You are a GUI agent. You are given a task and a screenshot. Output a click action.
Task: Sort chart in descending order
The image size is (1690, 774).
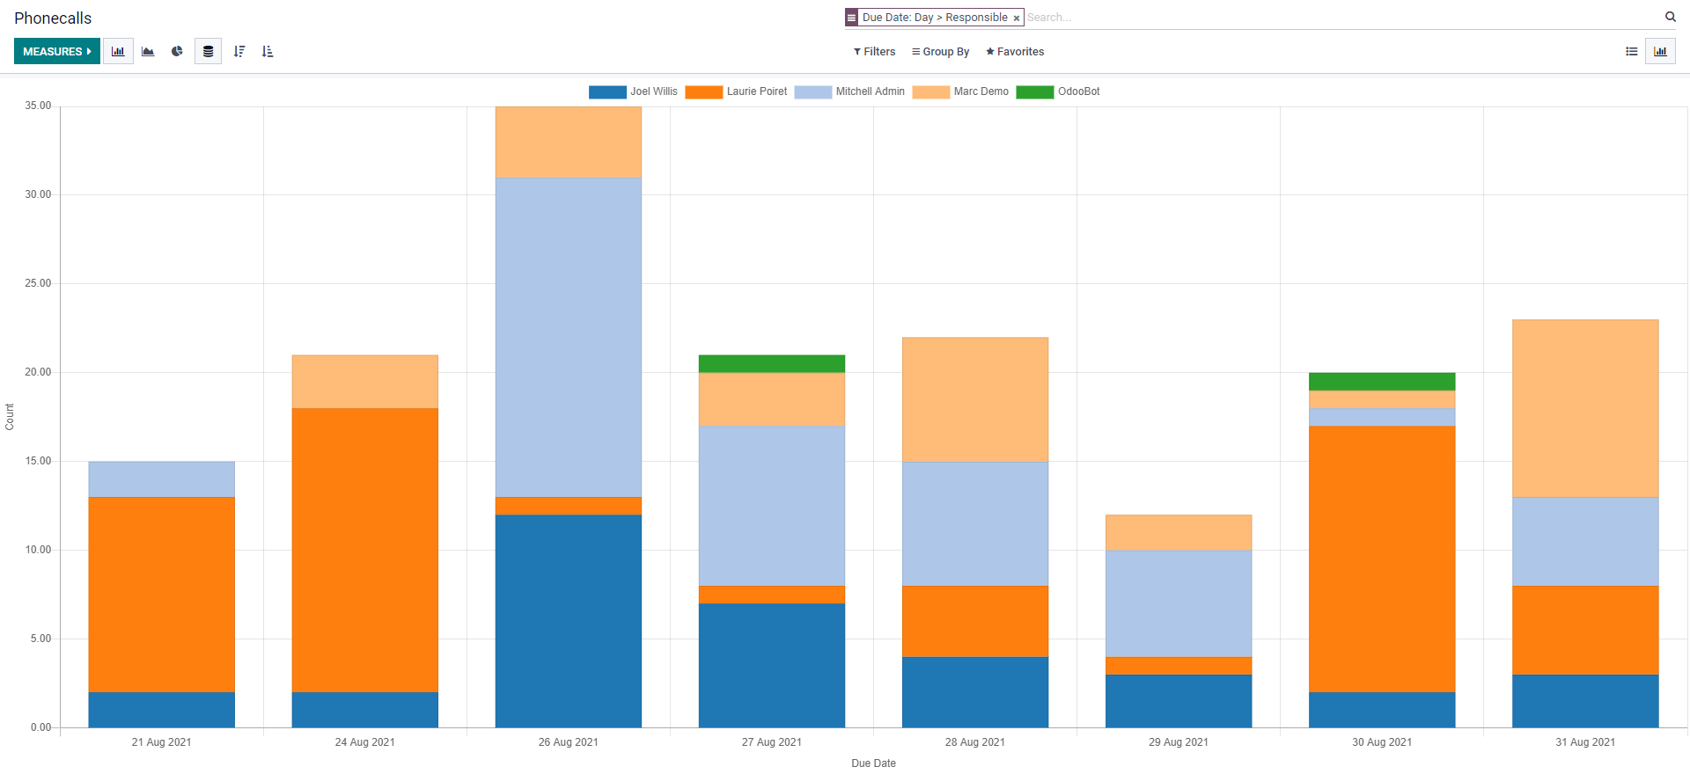coord(239,52)
